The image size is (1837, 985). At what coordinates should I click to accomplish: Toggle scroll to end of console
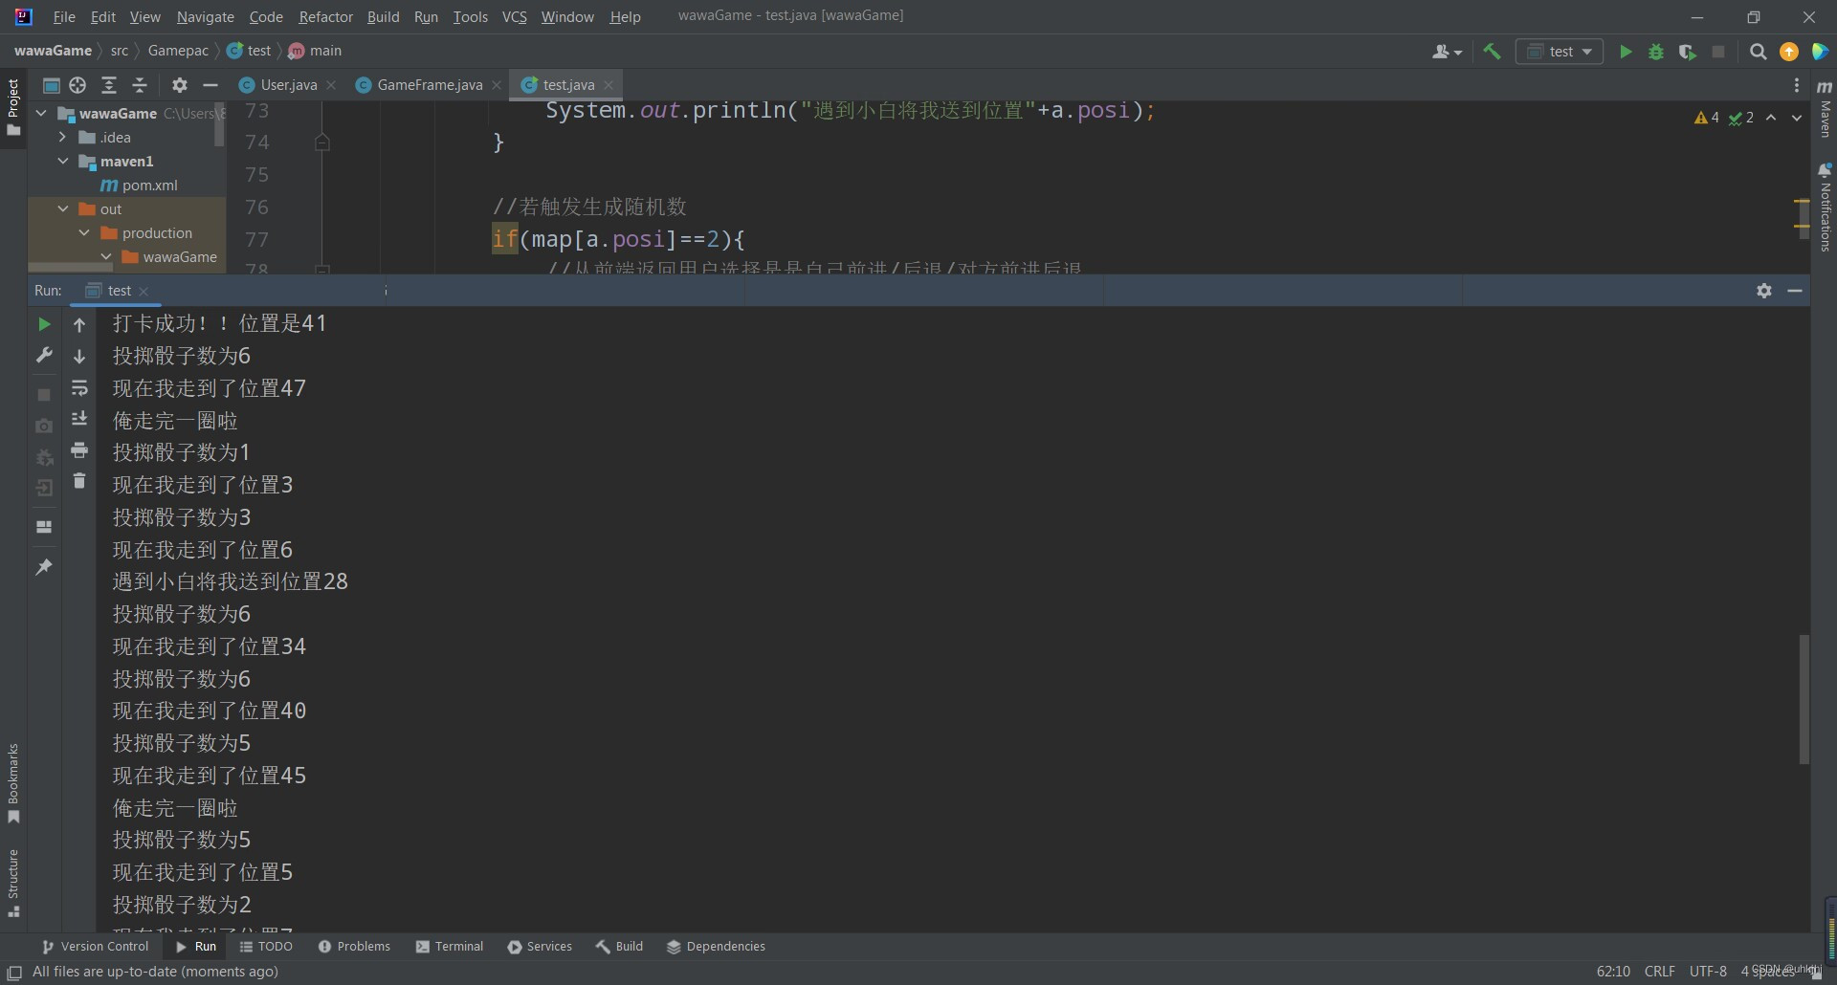click(79, 419)
